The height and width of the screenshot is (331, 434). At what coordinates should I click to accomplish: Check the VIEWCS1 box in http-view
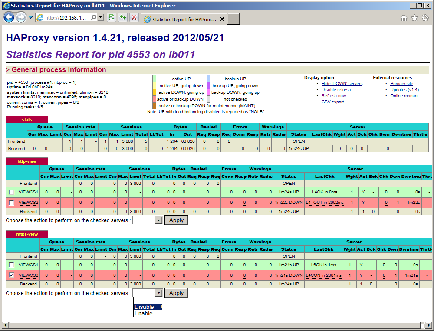tap(11, 192)
